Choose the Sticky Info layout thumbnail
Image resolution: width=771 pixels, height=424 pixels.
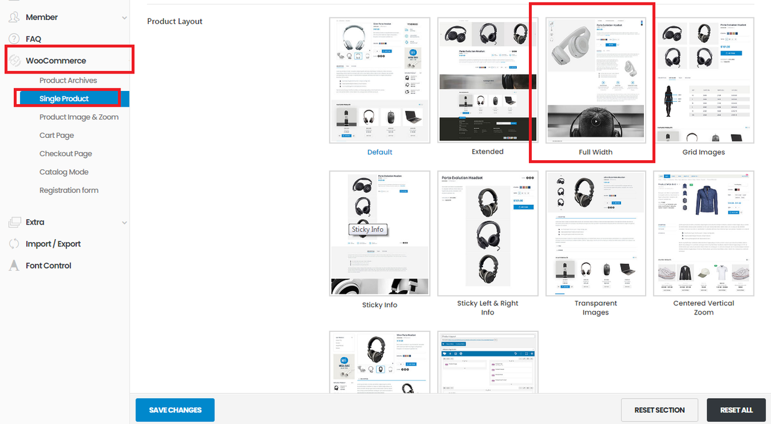(379, 233)
